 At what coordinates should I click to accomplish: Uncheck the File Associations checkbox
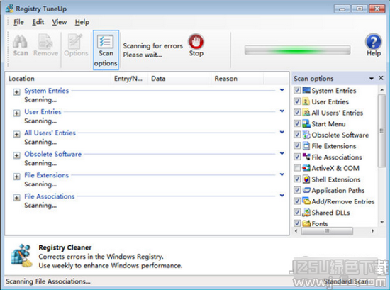pos(297,157)
